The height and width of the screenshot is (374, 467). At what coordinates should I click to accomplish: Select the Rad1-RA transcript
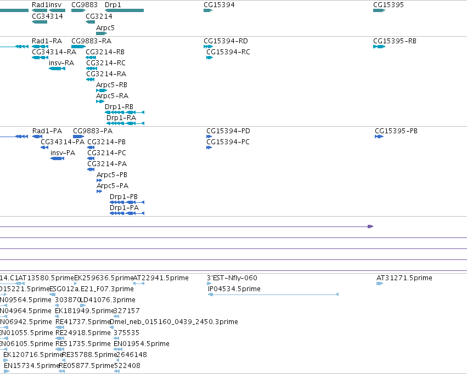(x=47, y=41)
